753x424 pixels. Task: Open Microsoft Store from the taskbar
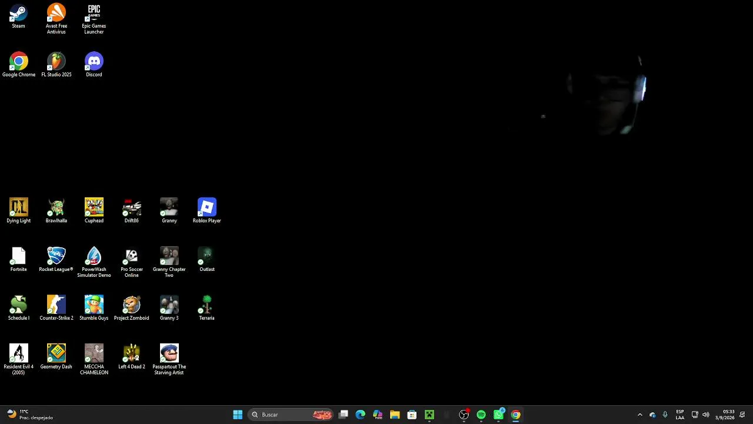pyautogui.click(x=412, y=415)
